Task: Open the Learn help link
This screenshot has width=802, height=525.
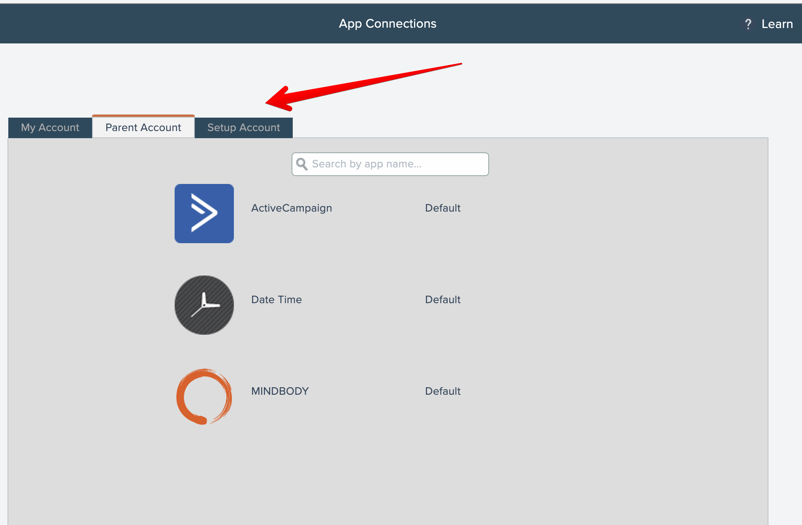Action: 777,24
